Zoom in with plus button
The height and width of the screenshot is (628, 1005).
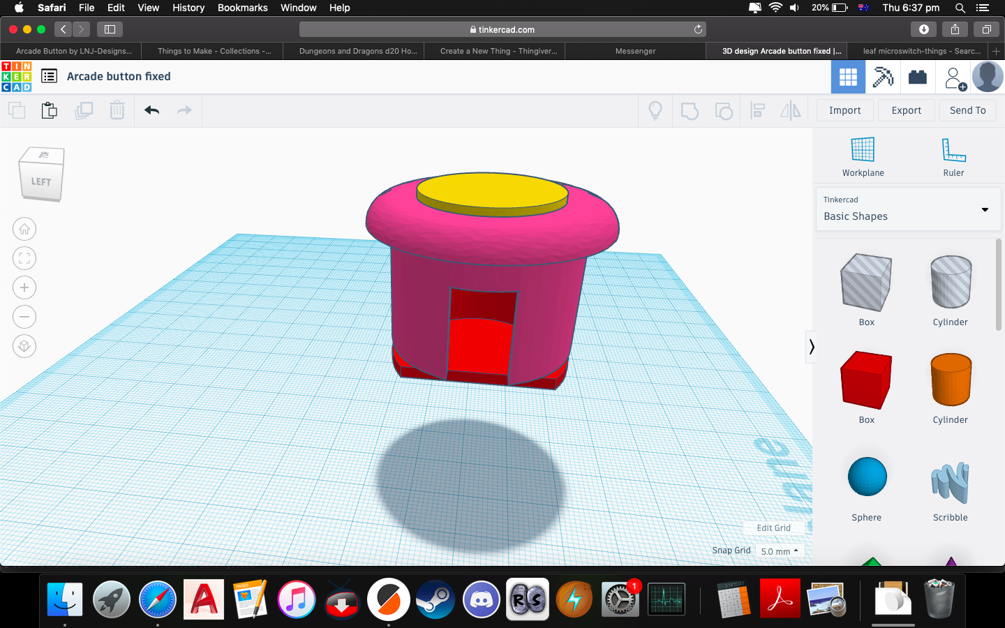click(x=24, y=287)
